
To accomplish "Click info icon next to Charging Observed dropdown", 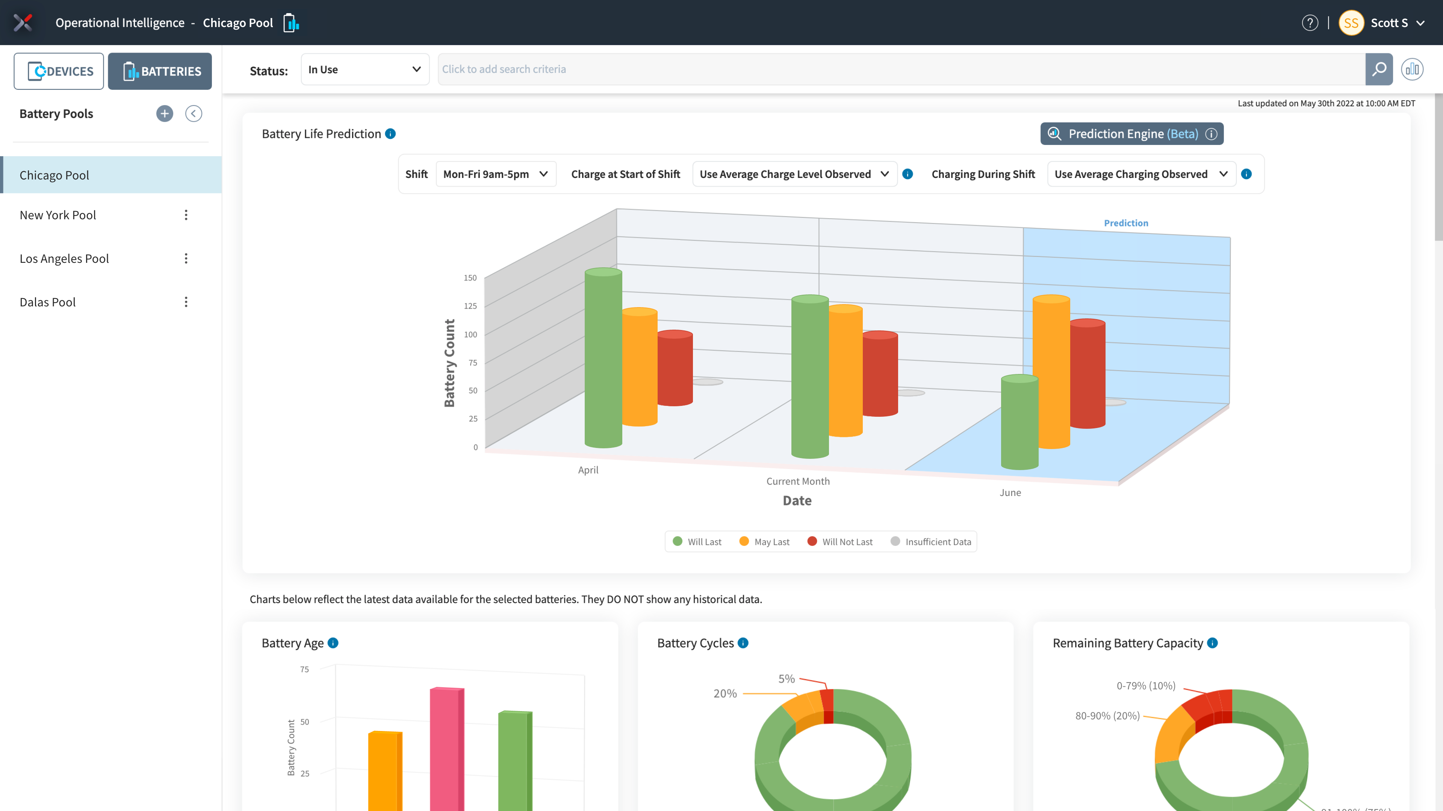I will coord(1246,174).
